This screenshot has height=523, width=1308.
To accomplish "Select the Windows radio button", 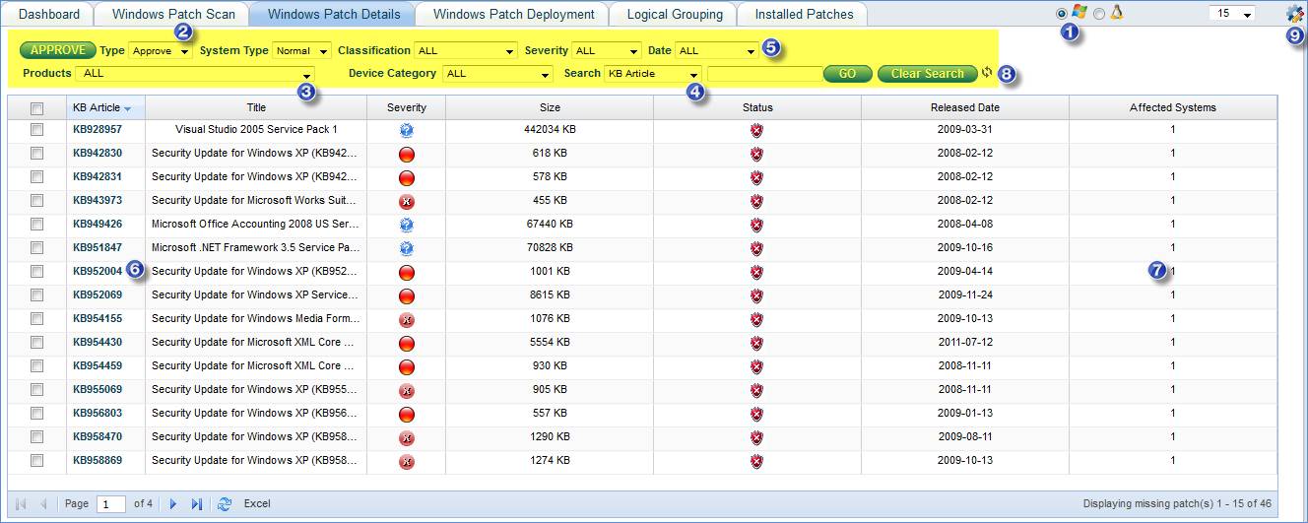I will pyautogui.click(x=1061, y=14).
